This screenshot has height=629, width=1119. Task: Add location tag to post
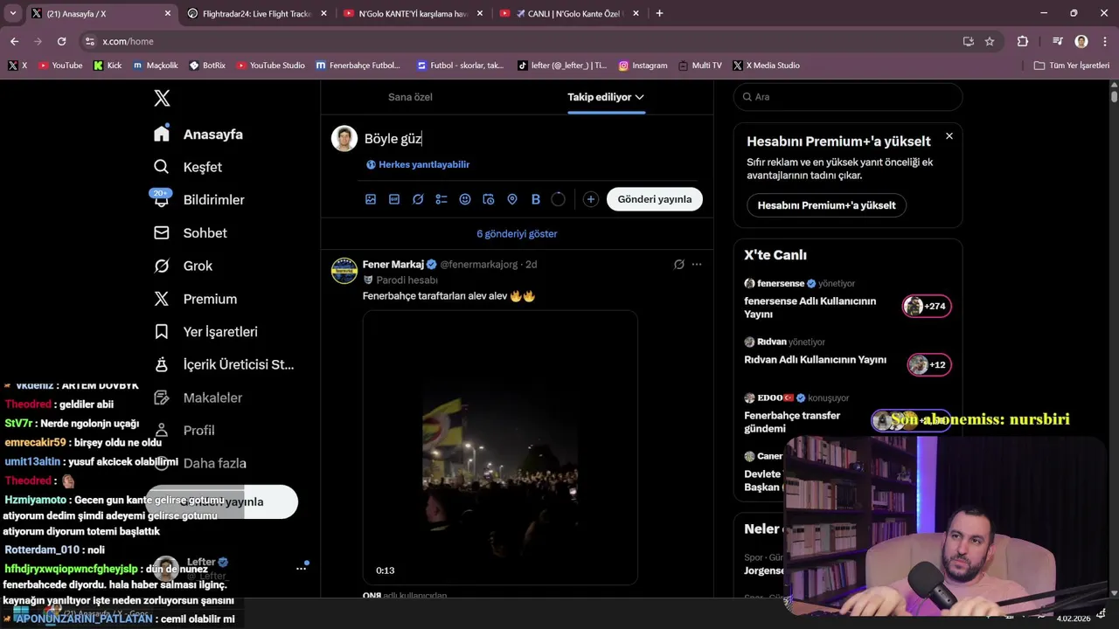[512, 199]
